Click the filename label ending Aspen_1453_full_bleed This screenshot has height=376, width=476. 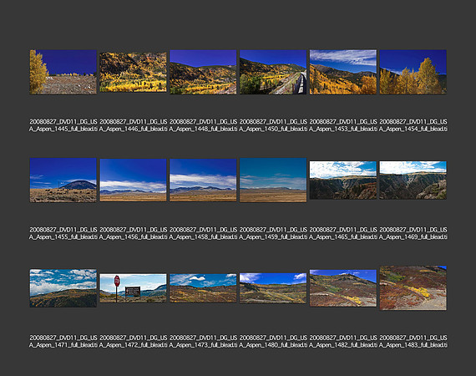click(x=343, y=125)
